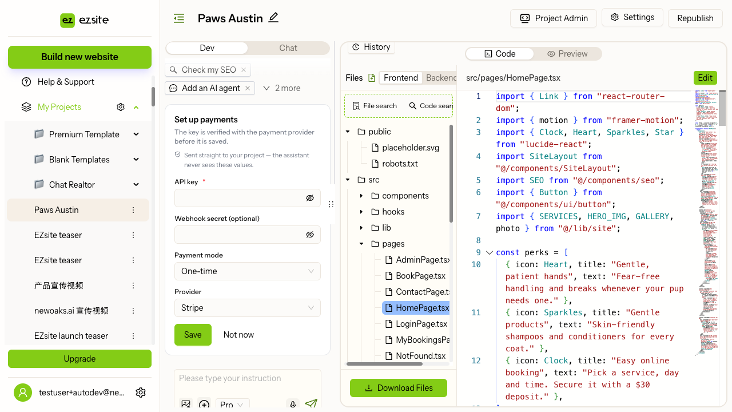The image size is (732, 412).
Task: Open the more options for EZsite launch teaser
Action: [x=133, y=336]
